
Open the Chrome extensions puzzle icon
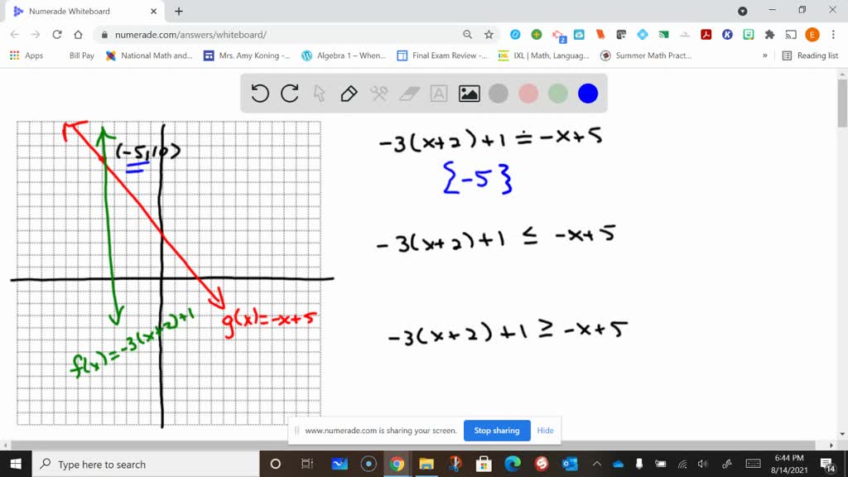(768, 36)
